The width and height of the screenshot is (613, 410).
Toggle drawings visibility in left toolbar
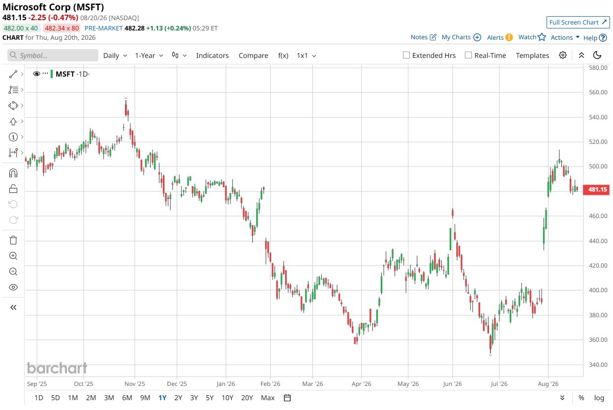point(13,287)
